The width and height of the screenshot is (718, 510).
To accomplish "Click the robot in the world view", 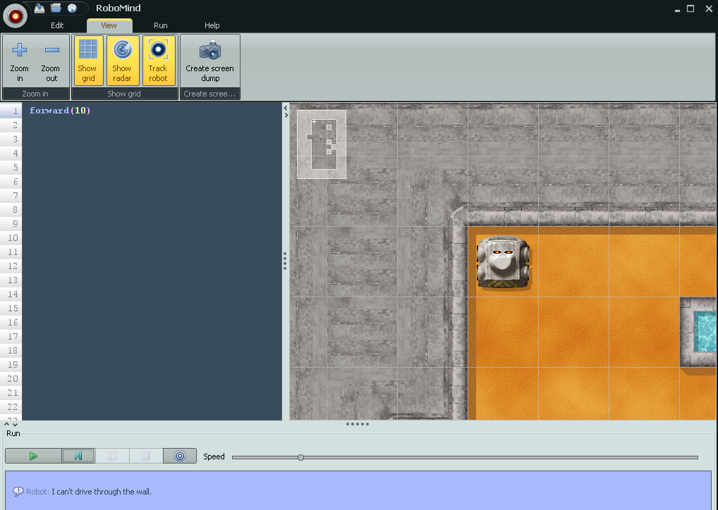I will (503, 262).
